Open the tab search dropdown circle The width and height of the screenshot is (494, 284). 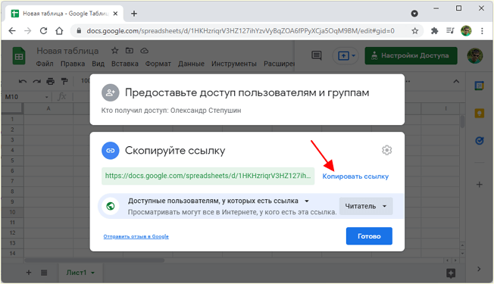tap(414, 13)
